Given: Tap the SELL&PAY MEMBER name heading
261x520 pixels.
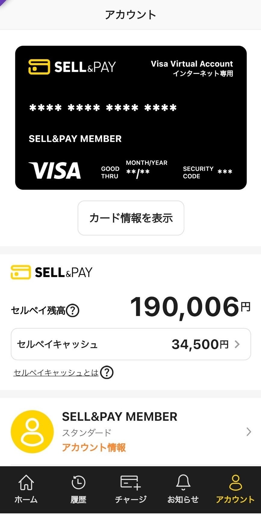Looking at the screenshot, I should 120,417.
